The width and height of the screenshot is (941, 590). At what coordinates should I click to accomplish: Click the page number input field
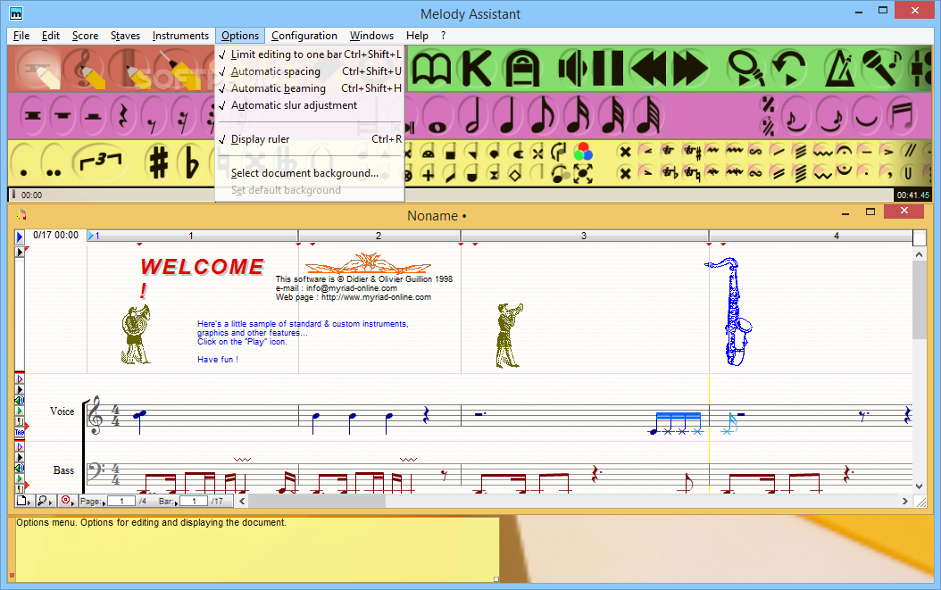(x=121, y=501)
